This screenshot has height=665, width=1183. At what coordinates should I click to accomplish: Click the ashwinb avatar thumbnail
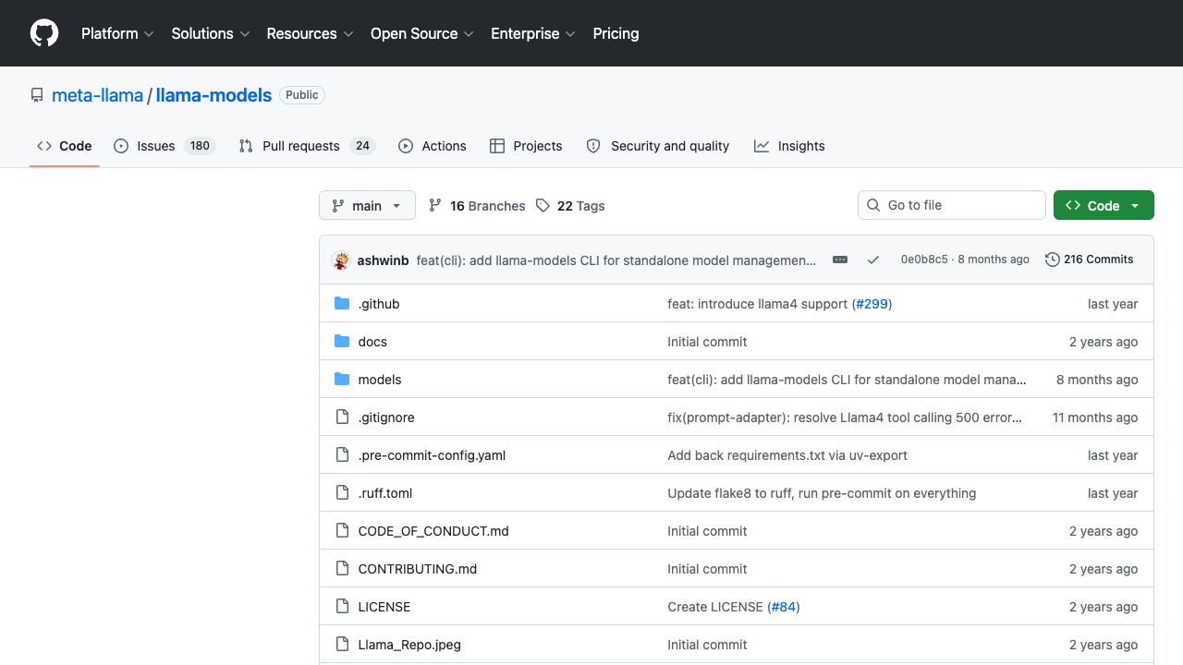(x=341, y=260)
